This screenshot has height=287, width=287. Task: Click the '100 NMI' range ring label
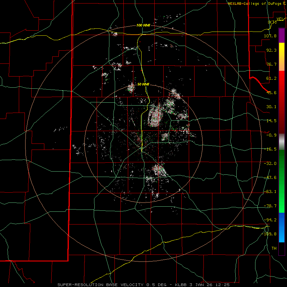click(143, 25)
